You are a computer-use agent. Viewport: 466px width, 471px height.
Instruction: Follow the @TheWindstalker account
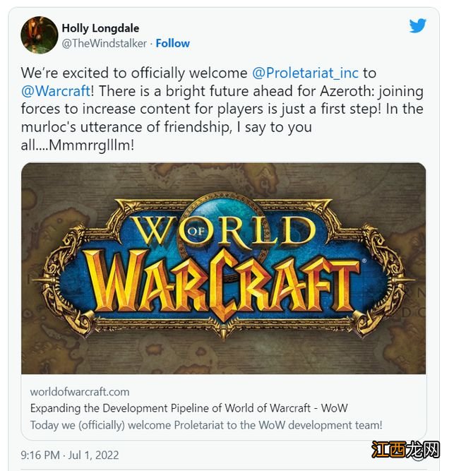173,43
